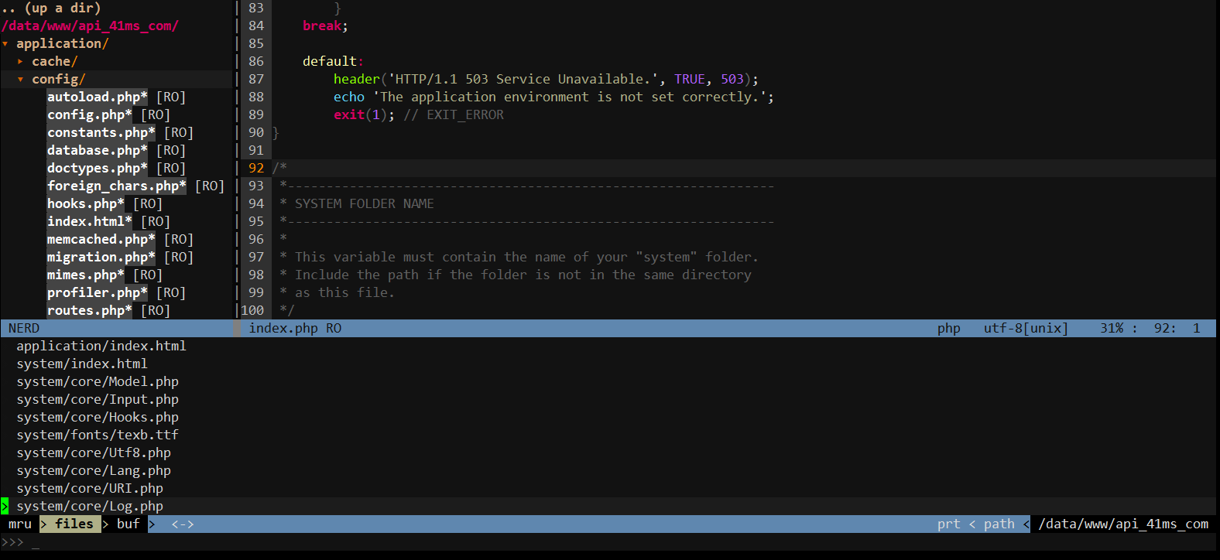This screenshot has height=560, width=1220.
Task: Click the header( call on line 87
Action: coord(361,80)
